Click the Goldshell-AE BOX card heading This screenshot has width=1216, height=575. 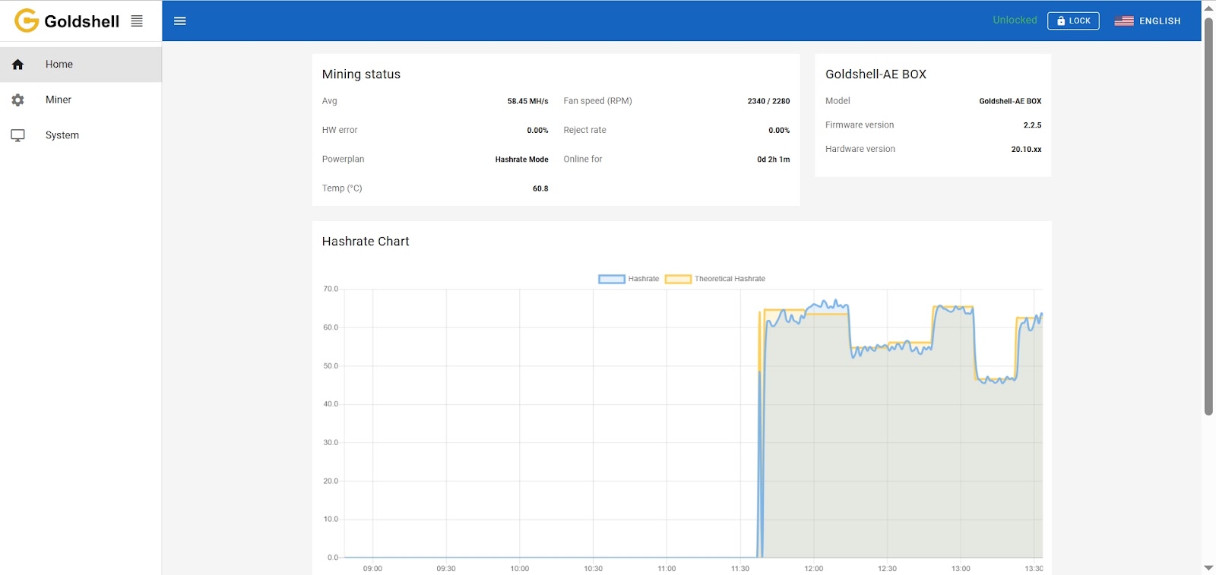(876, 74)
